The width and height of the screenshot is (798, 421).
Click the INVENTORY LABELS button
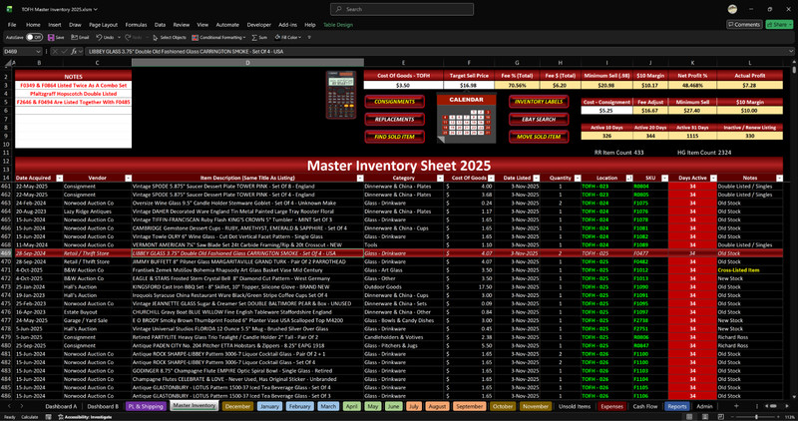click(x=539, y=102)
